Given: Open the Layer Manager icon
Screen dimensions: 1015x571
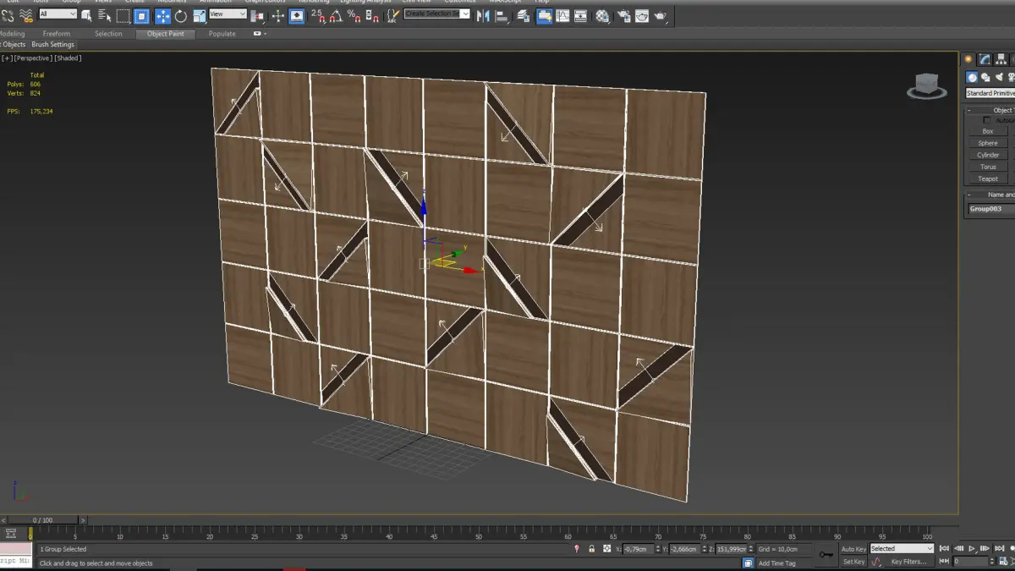Looking at the screenshot, I should coord(524,15).
